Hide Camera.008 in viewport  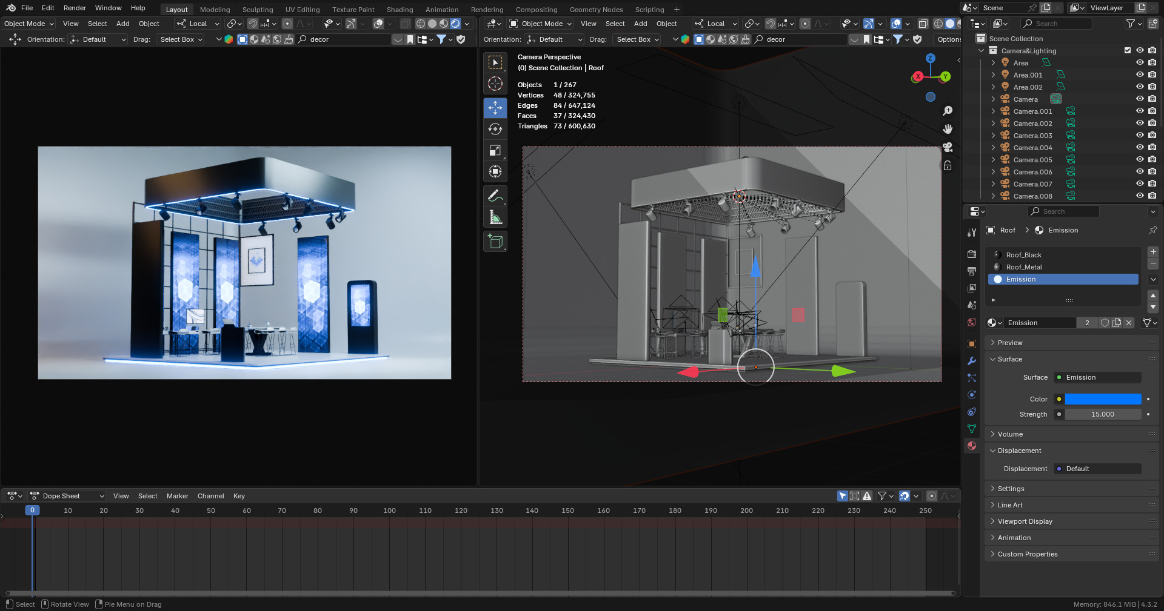(x=1140, y=196)
